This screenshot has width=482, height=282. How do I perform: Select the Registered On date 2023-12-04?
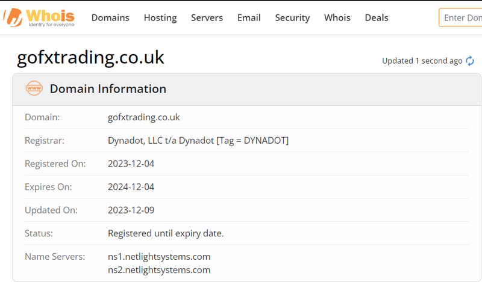click(131, 164)
